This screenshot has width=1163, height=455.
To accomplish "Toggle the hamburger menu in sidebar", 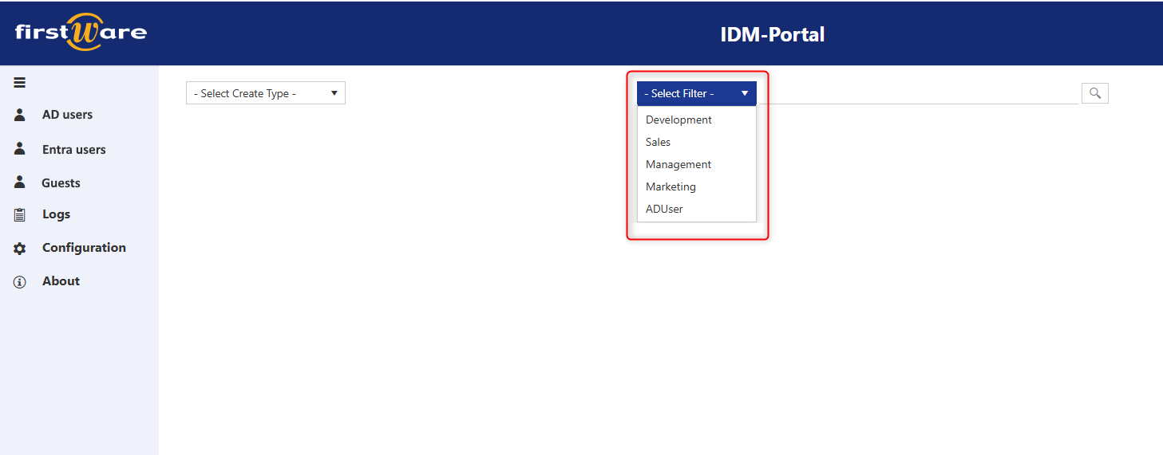I will pyautogui.click(x=20, y=82).
